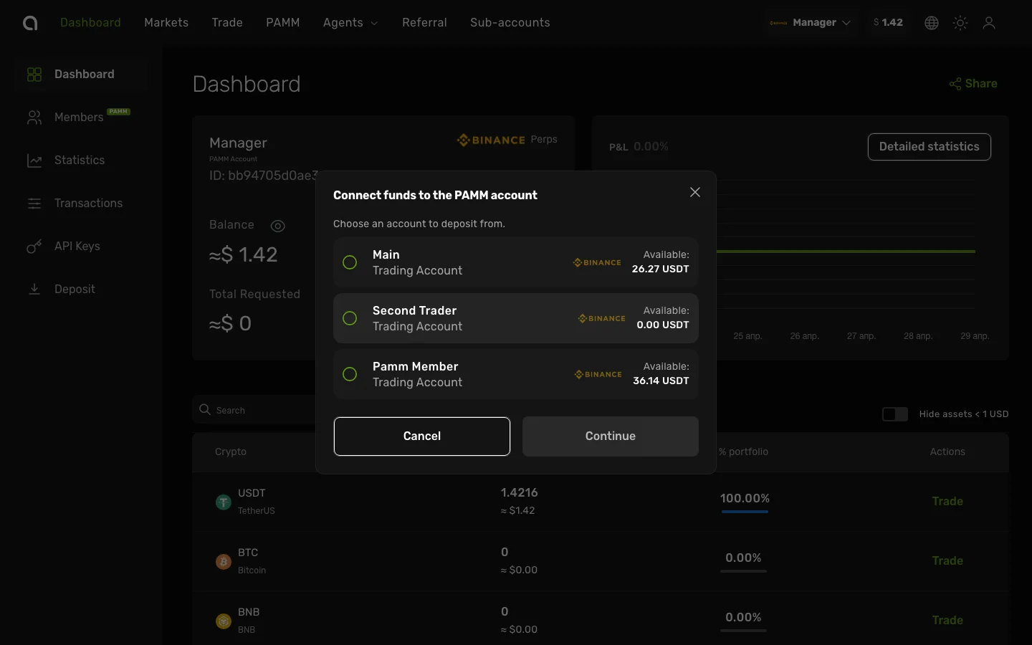The image size is (1032, 645).
Task: Open the user profile icon
Action: click(x=990, y=22)
